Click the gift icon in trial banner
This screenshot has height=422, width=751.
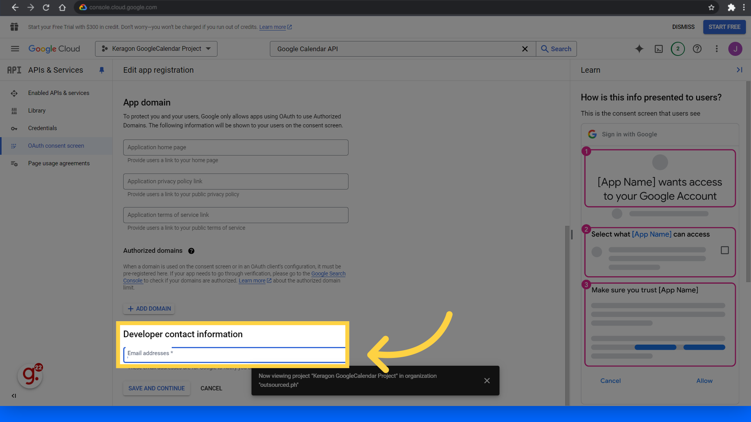[14, 27]
